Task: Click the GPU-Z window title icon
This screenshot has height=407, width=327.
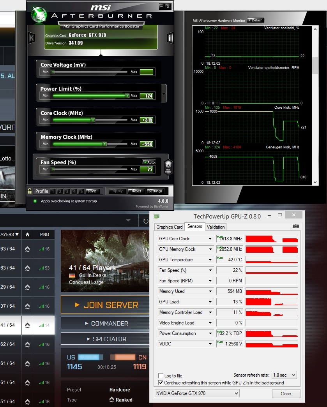Action: tap(156, 216)
